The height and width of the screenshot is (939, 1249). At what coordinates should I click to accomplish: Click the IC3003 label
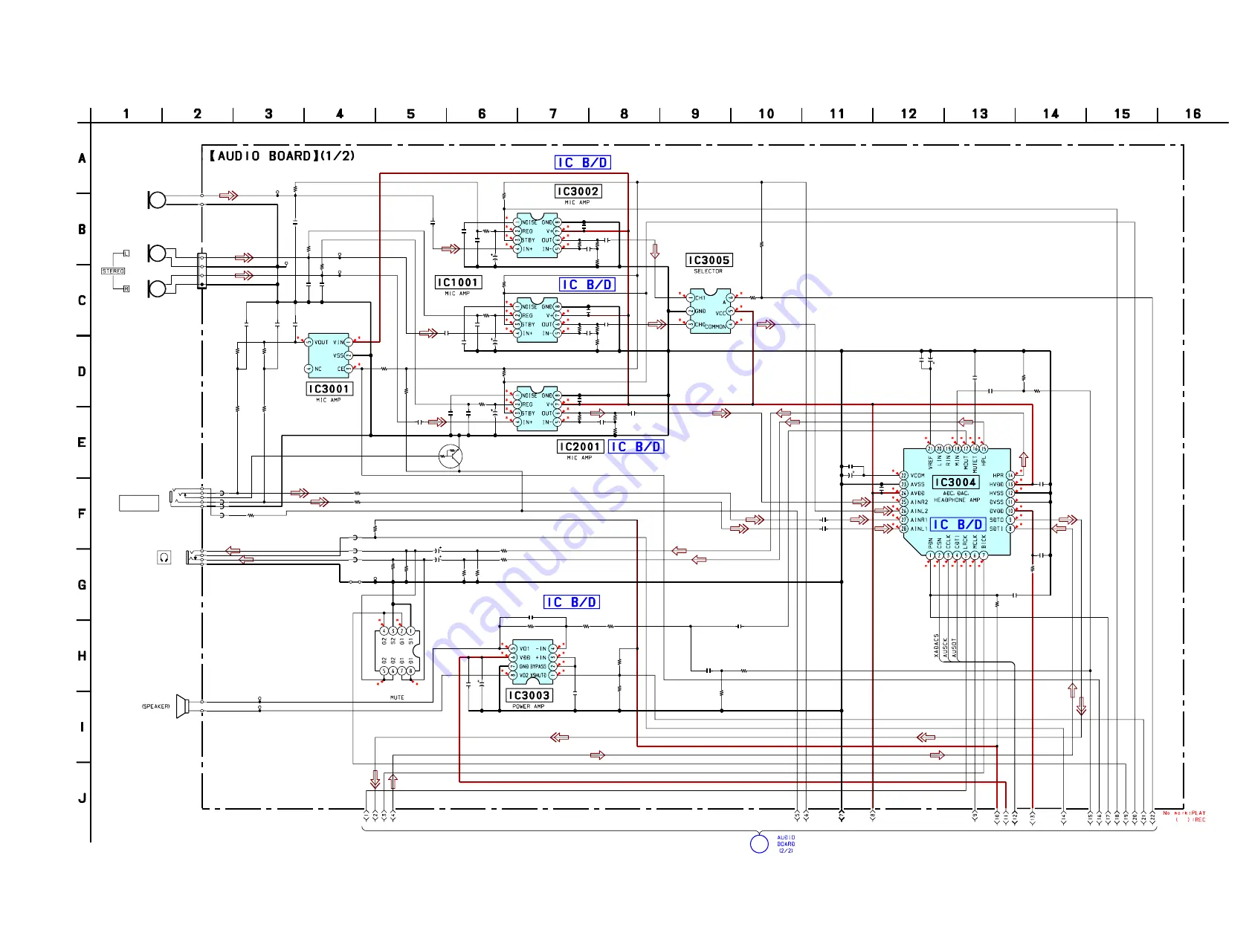click(529, 696)
